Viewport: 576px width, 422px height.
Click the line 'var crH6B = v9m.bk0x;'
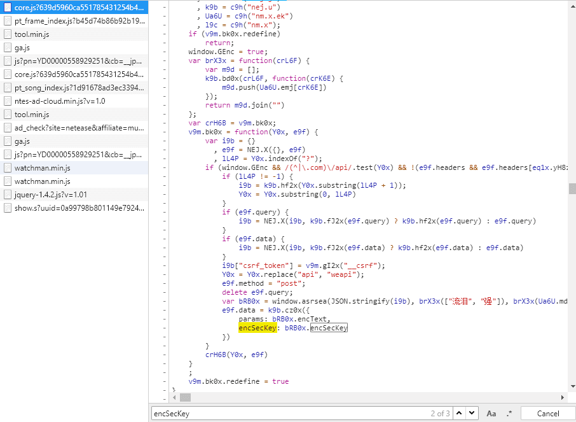click(232, 123)
